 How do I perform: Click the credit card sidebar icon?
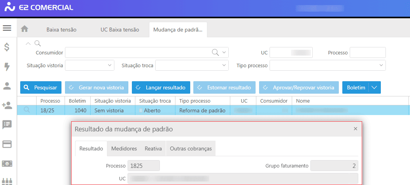pyautogui.click(x=7, y=144)
